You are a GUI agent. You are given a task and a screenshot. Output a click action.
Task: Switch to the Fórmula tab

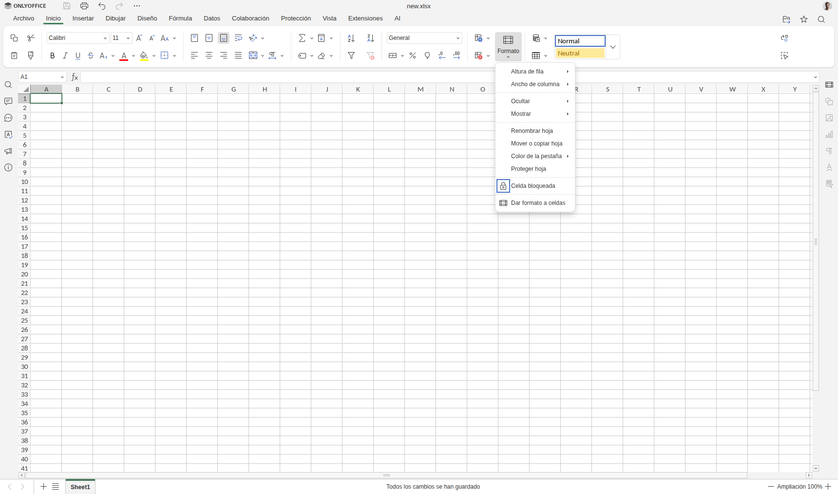click(180, 18)
